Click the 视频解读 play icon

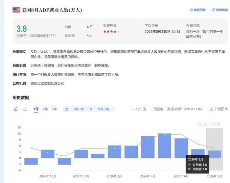213,10
